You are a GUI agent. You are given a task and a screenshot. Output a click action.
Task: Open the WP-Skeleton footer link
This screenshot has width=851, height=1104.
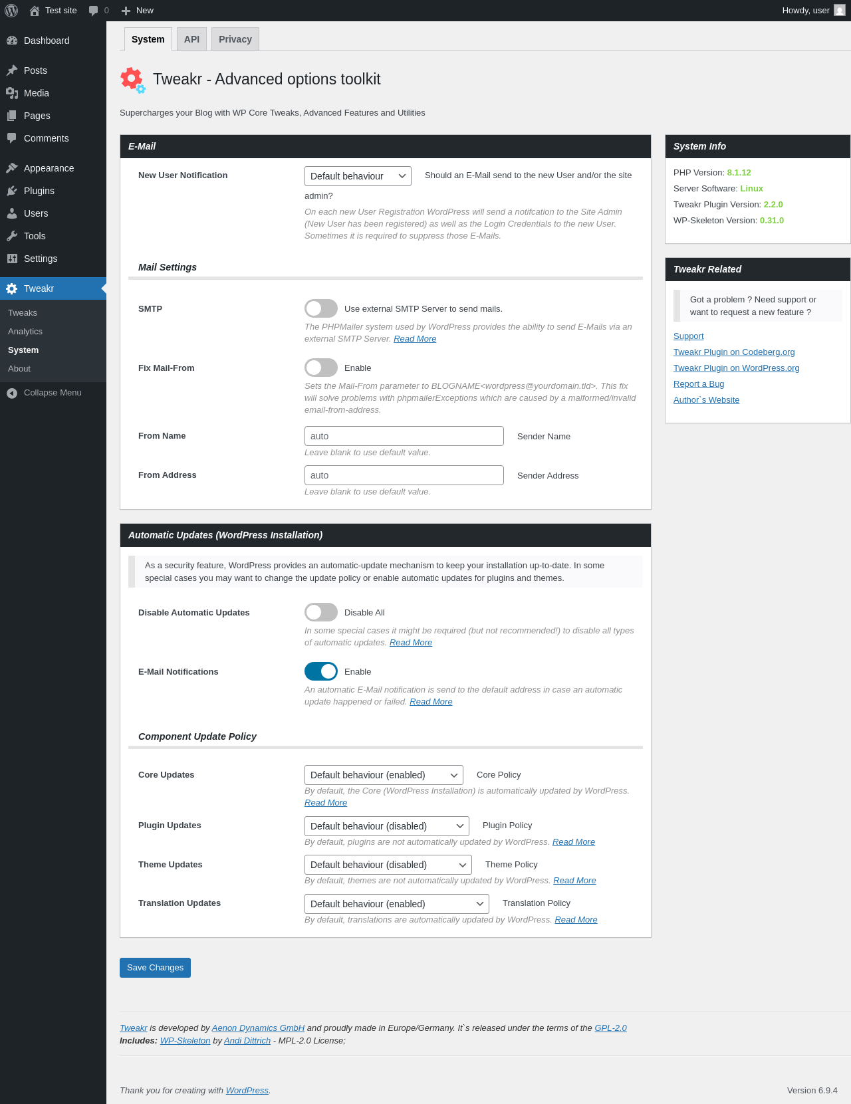(185, 1041)
